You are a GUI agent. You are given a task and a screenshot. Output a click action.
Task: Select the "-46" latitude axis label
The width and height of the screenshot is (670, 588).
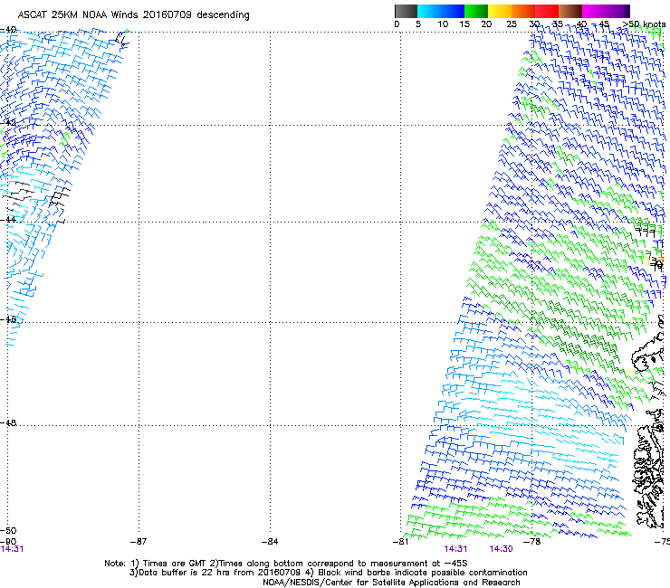pyautogui.click(x=7, y=319)
